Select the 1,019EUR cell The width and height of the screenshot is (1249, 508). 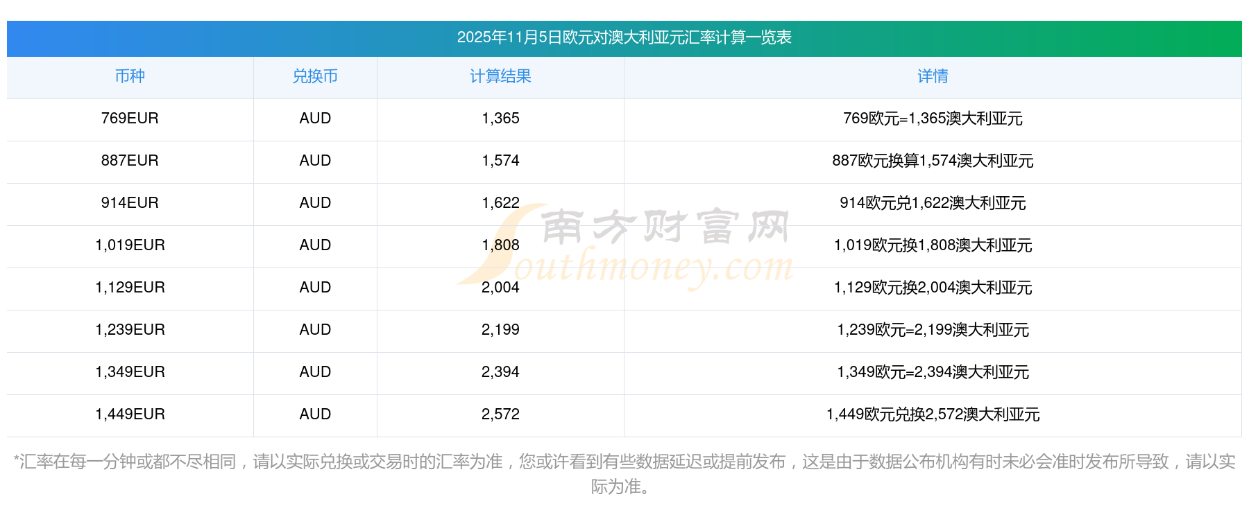pyautogui.click(x=130, y=245)
